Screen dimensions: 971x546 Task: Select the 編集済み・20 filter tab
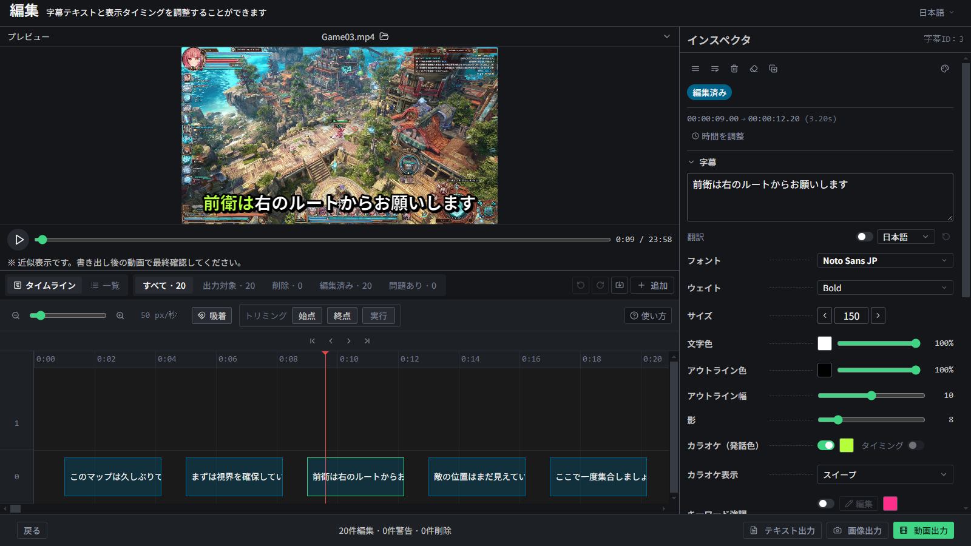tap(346, 285)
